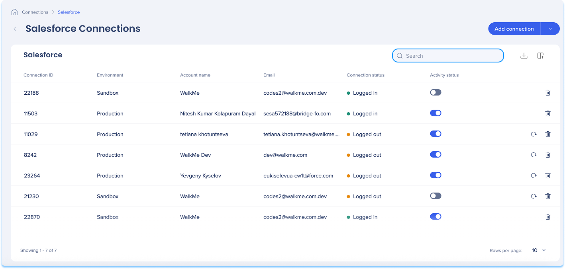
Task: Enable activity toggle for connection 22188
Action: 436,92
